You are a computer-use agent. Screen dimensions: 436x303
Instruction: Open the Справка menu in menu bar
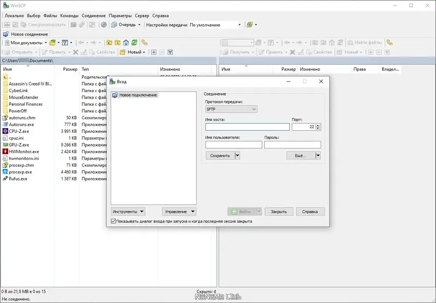tap(160, 16)
